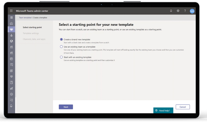
Task: Open the Analytics and reports chart icon
Action: point(11,88)
